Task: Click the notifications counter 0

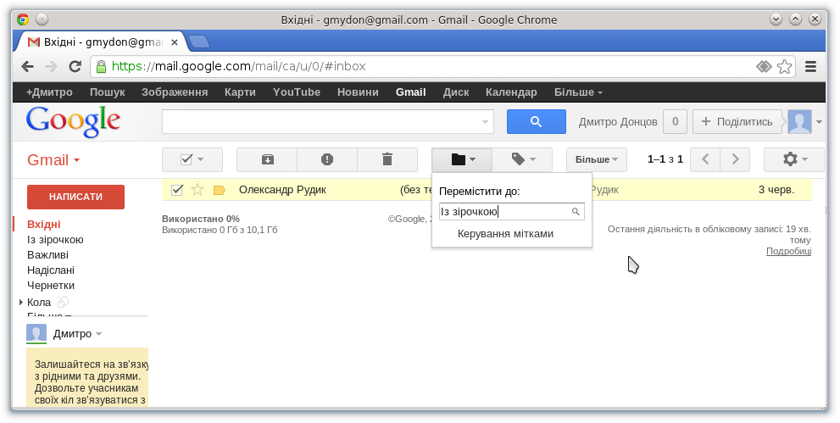Action: click(x=675, y=121)
